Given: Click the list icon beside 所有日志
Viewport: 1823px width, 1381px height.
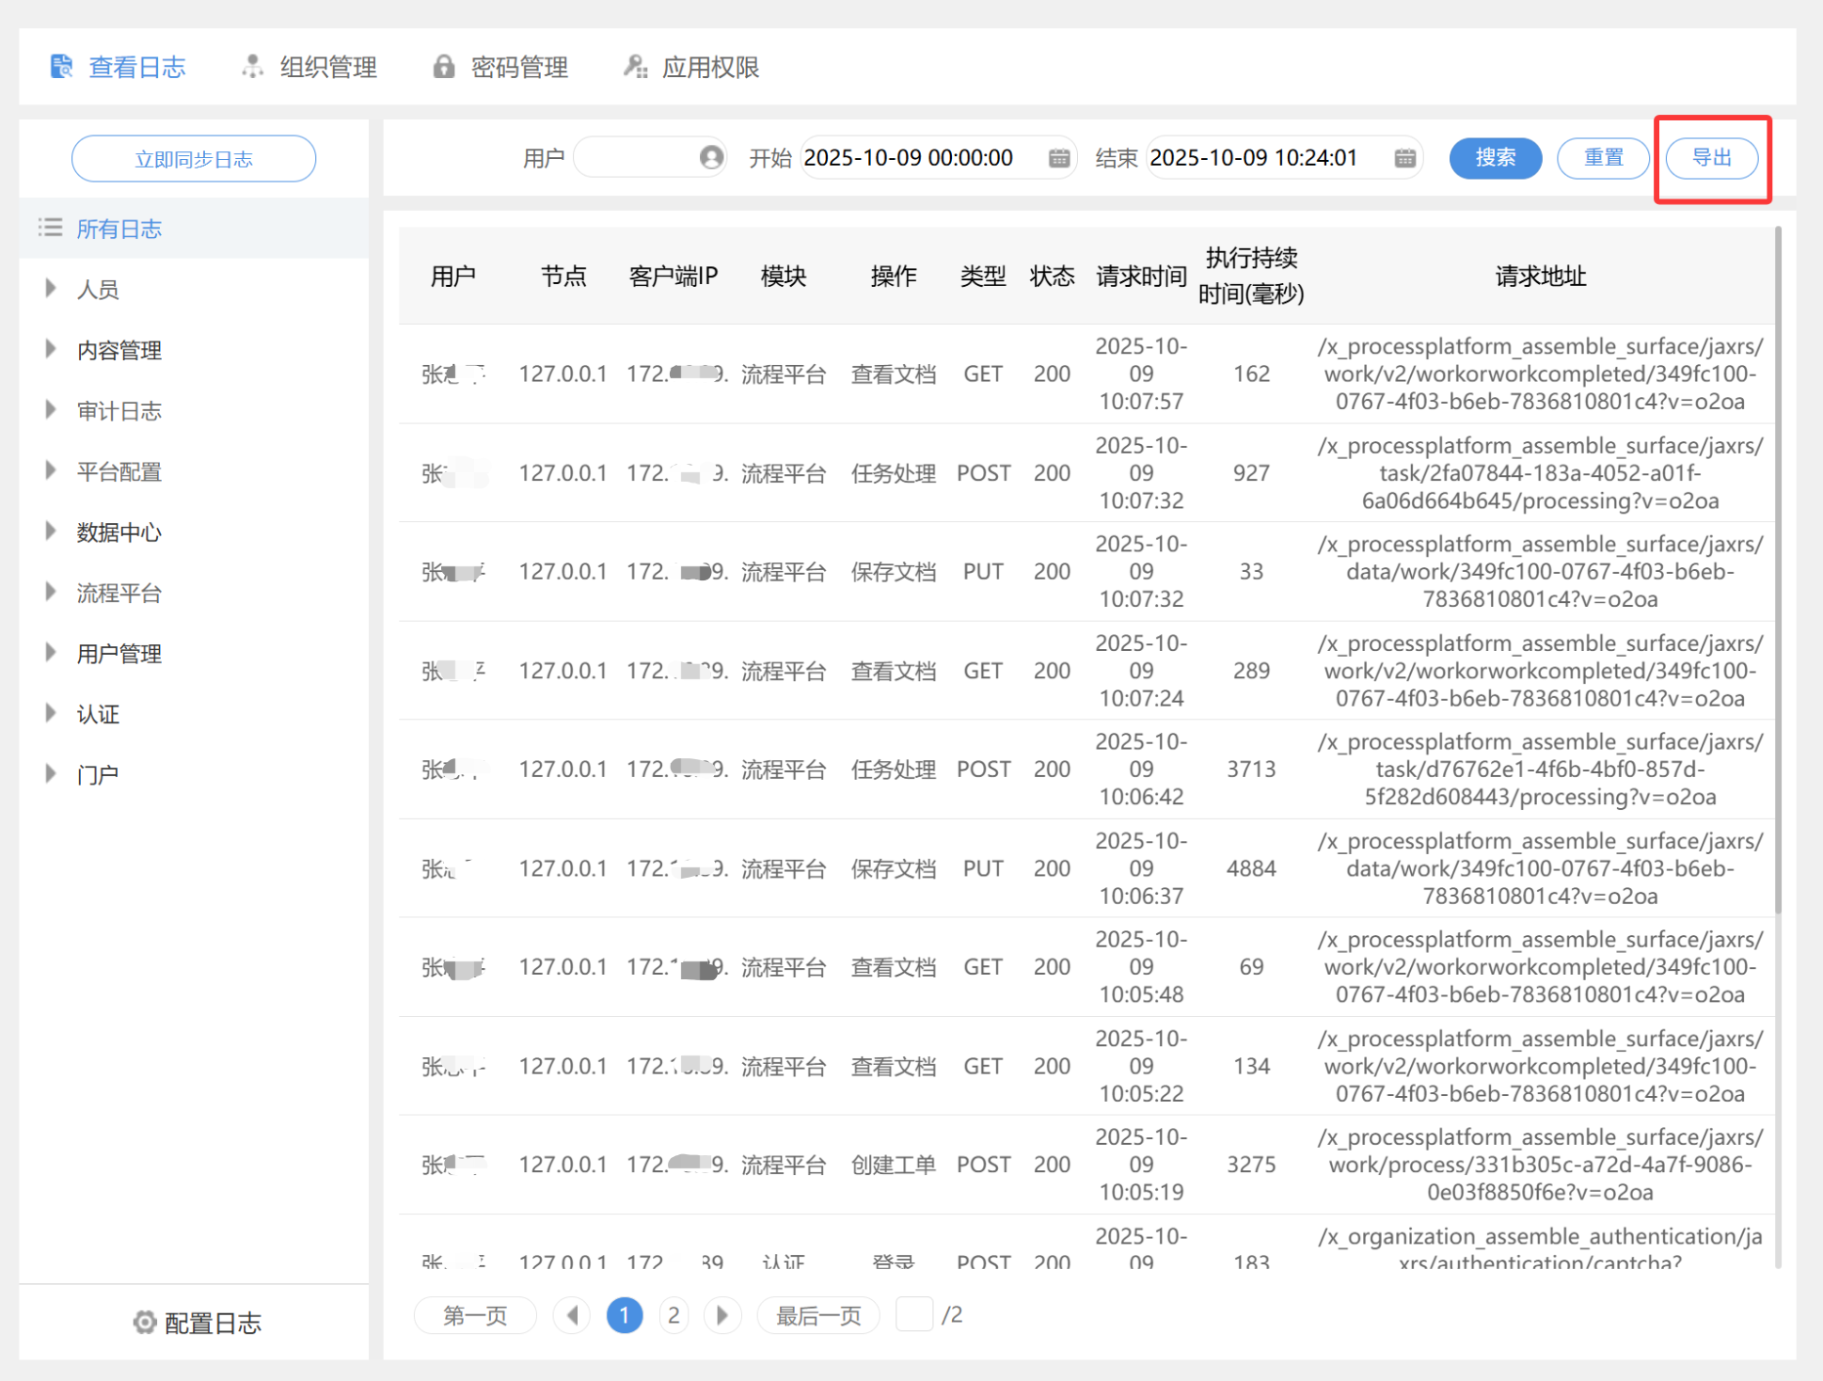Looking at the screenshot, I should [x=50, y=228].
